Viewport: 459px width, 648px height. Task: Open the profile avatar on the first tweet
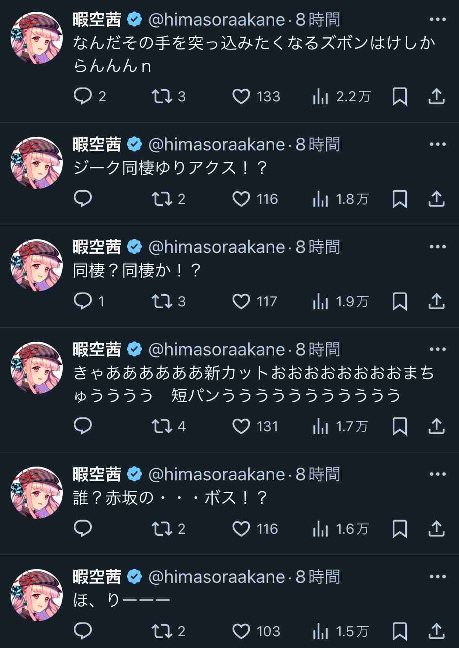pos(36,38)
